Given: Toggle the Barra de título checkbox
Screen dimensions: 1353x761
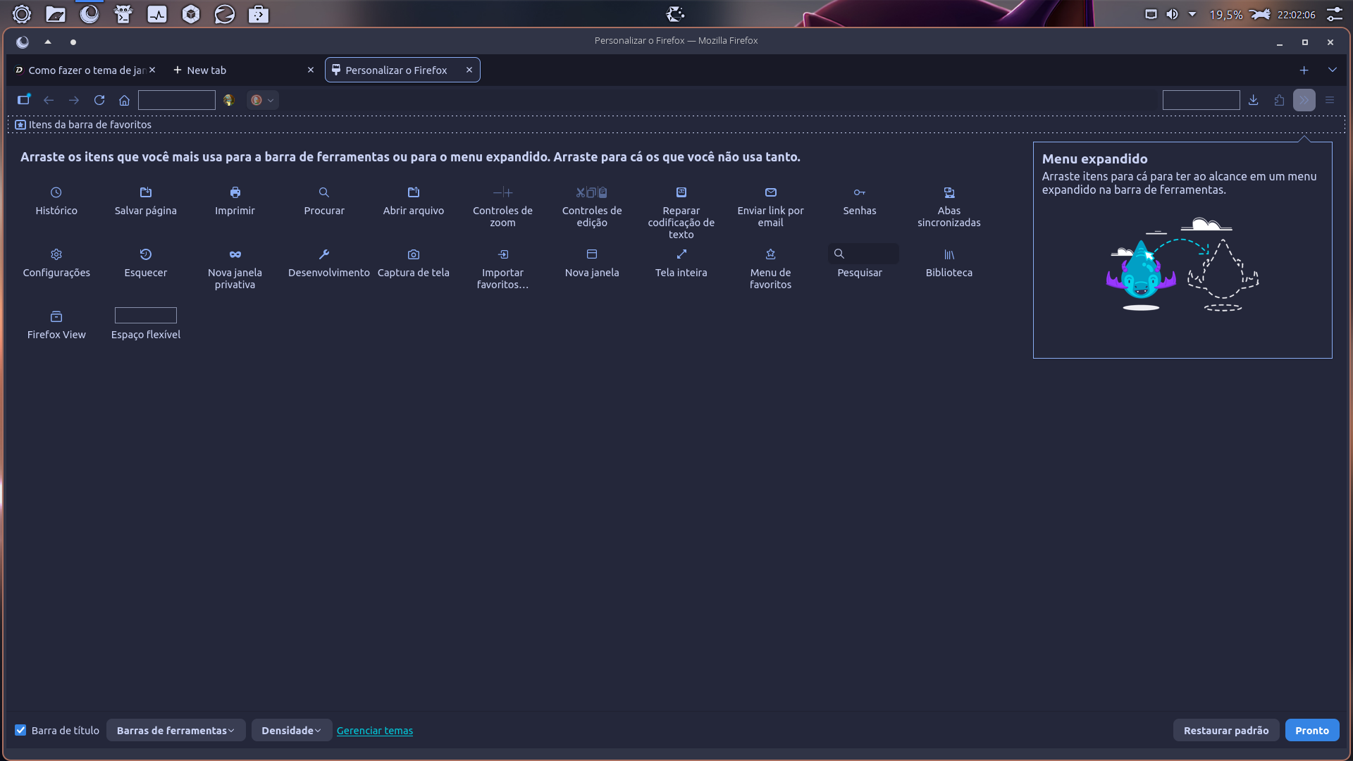Looking at the screenshot, I should tap(21, 730).
